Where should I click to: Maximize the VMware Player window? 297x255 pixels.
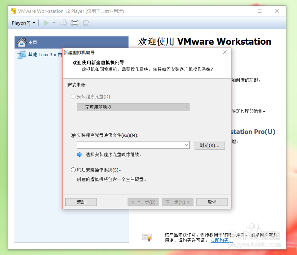tap(260, 11)
